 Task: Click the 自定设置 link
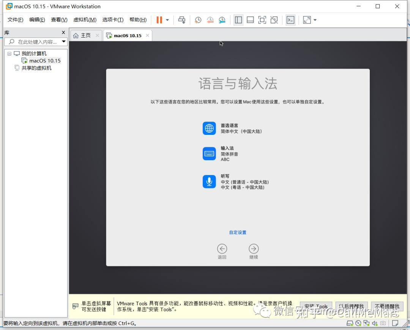(x=238, y=232)
